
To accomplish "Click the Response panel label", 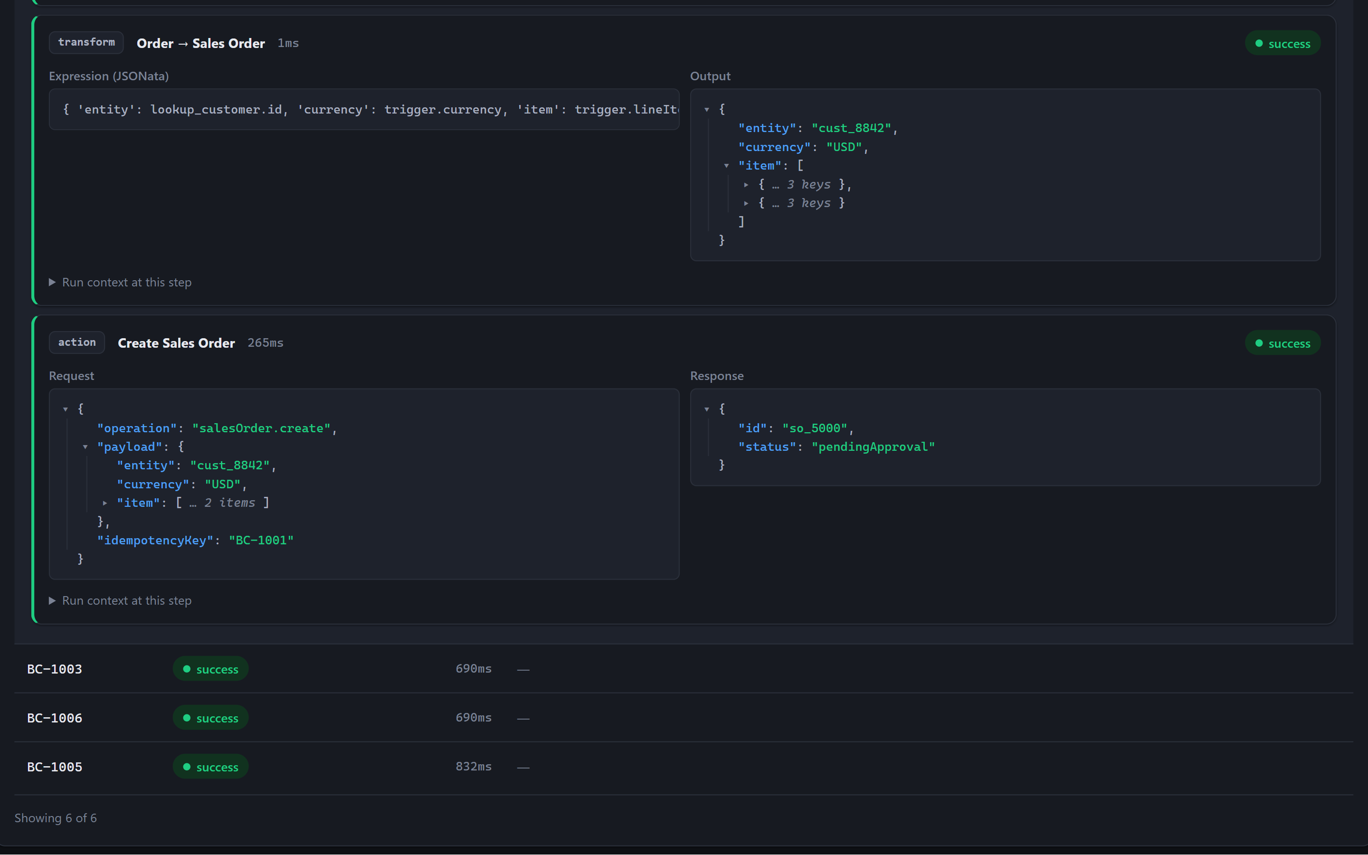I will 717,376.
